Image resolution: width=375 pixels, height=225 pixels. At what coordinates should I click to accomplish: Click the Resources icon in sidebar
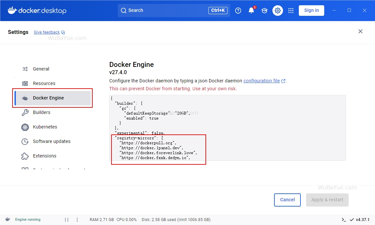tap(25, 83)
